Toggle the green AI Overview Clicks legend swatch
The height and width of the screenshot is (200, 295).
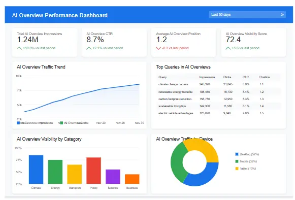click(x=61, y=123)
